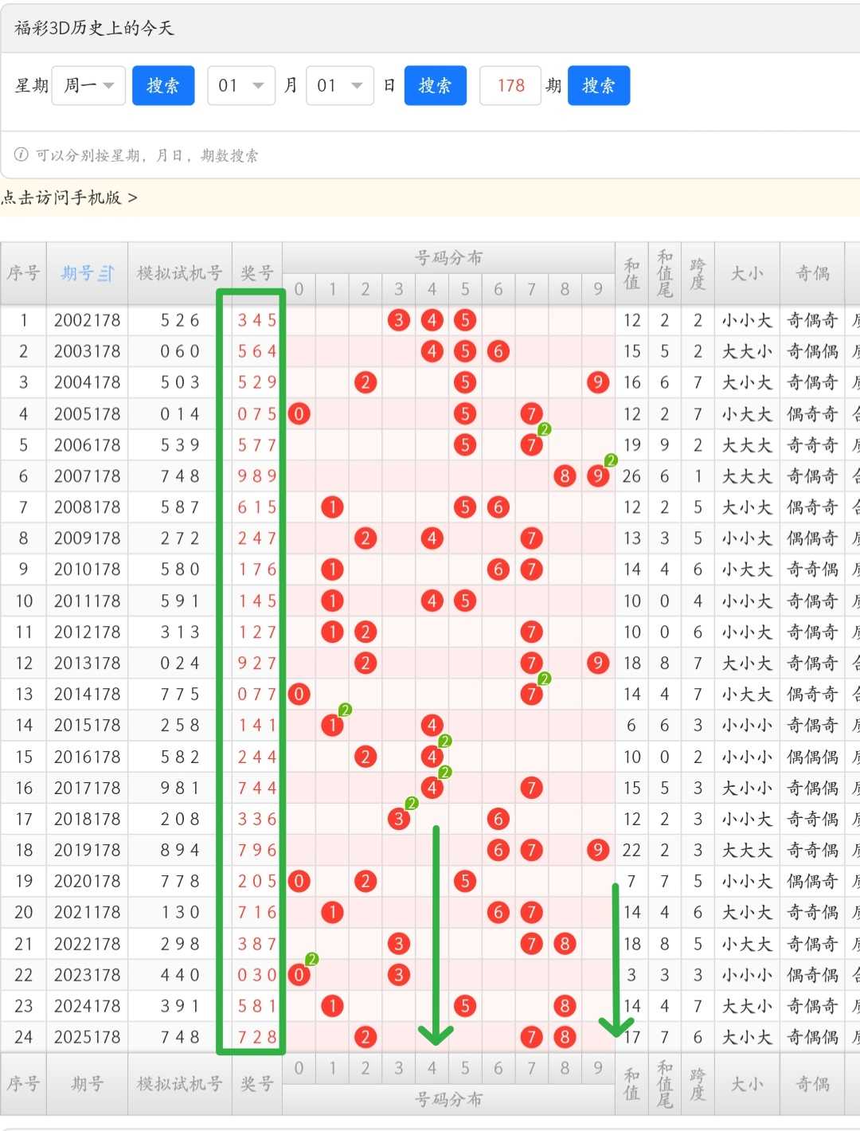Click the 搜索 button next to weekday selector
Image resolution: width=860 pixels, height=1131 pixels.
163,85
